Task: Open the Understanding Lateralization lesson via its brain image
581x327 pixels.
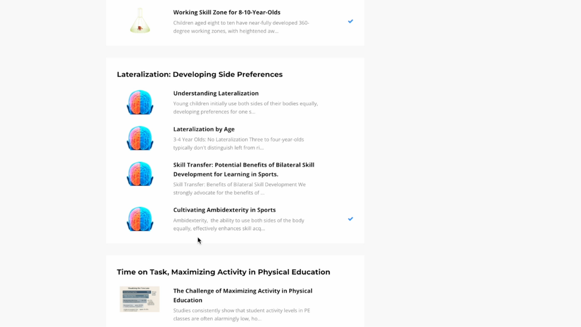Action: 140,102
